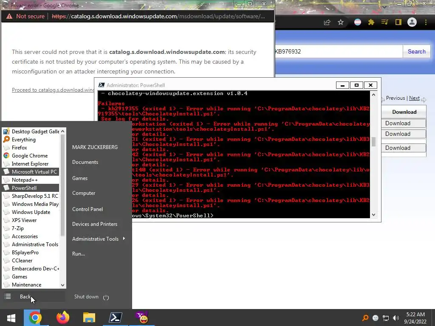Click the share page icon in Chrome
Screen dimensions: 435x326
coord(327,22)
